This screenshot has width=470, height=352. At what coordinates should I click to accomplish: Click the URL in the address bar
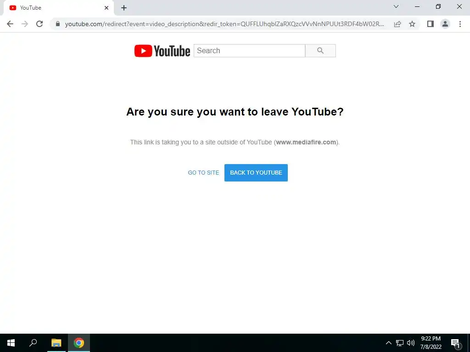coord(224,24)
